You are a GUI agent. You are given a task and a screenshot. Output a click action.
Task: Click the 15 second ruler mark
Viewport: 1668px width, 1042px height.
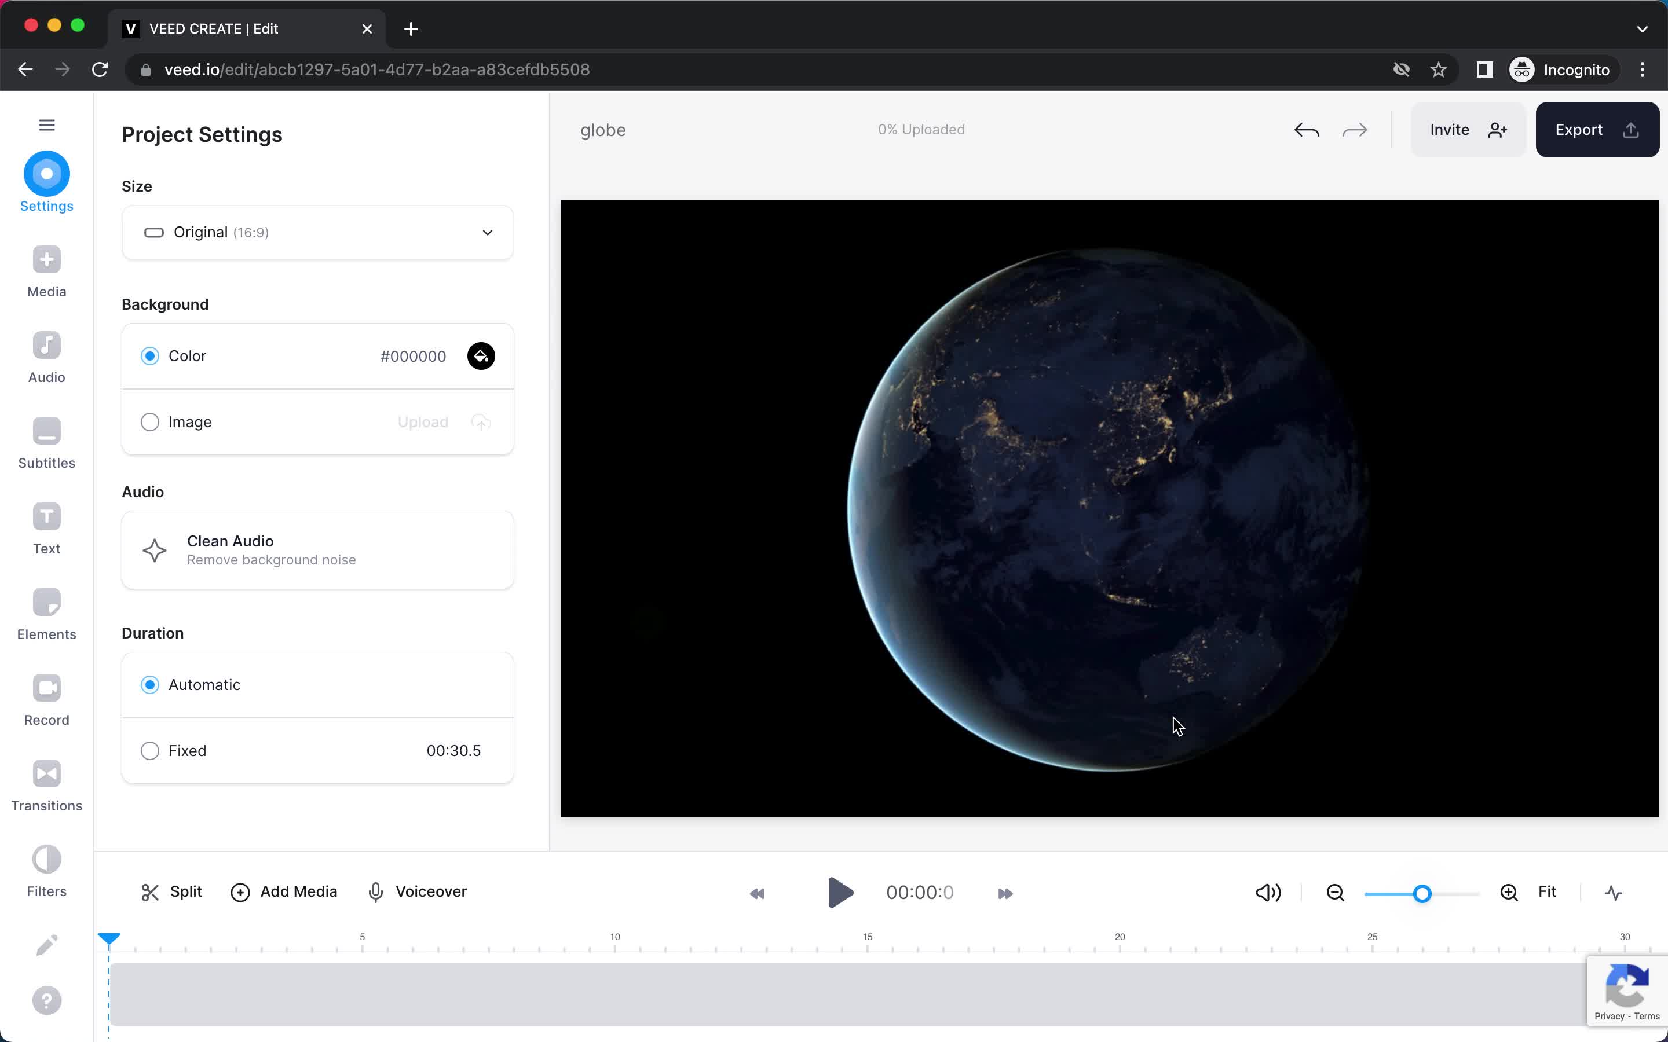(867, 937)
